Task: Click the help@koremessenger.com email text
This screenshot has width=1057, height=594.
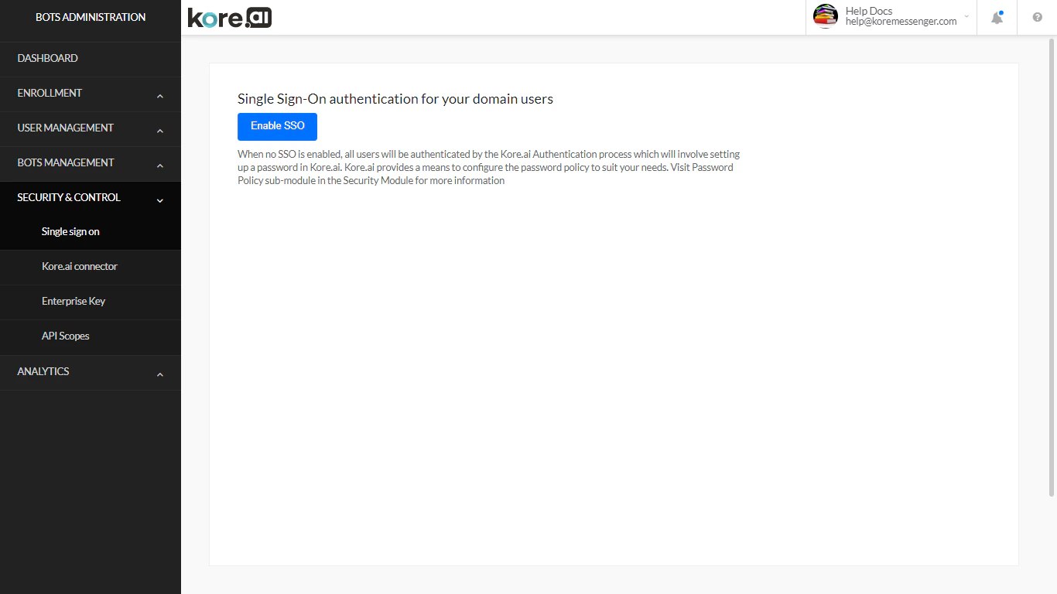Action: (x=900, y=22)
